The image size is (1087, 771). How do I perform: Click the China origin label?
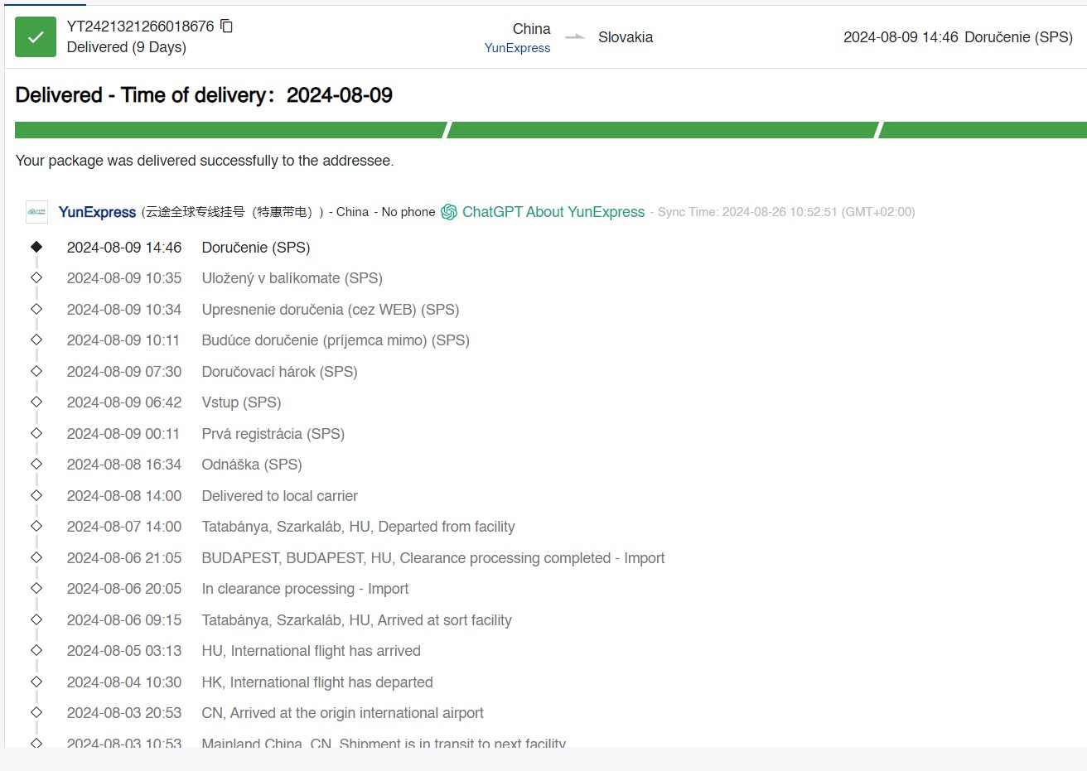point(531,29)
